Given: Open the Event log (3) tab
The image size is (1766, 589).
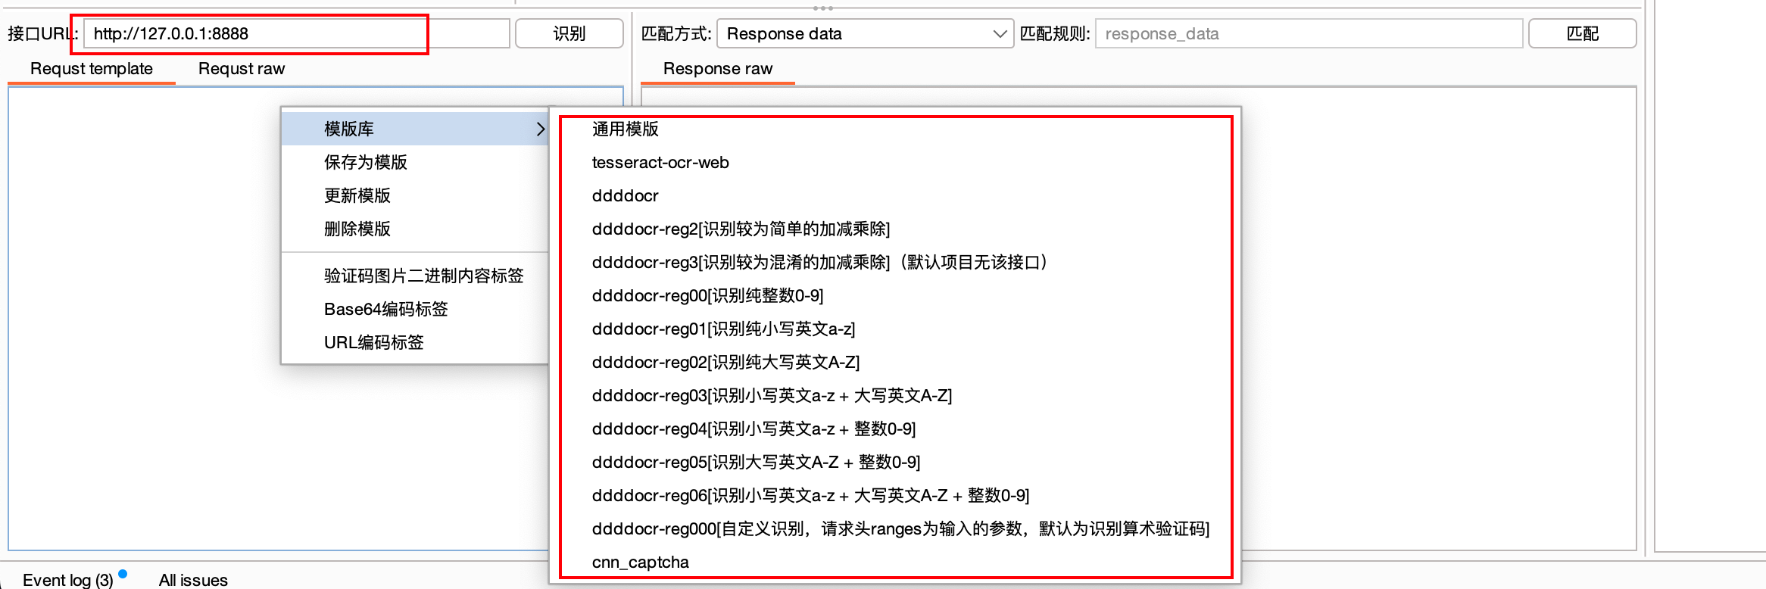Looking at the screenshot, I should [68, 580].
